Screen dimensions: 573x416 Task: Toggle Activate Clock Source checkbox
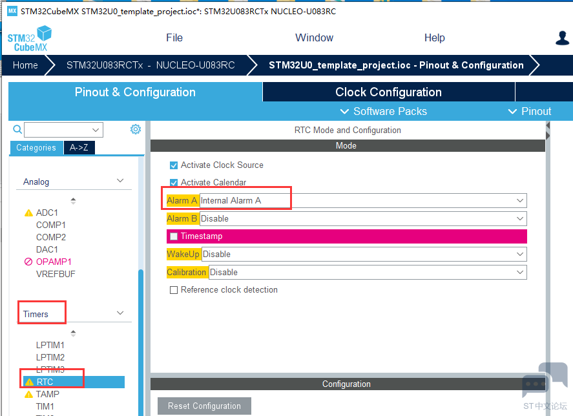(174, 165)
